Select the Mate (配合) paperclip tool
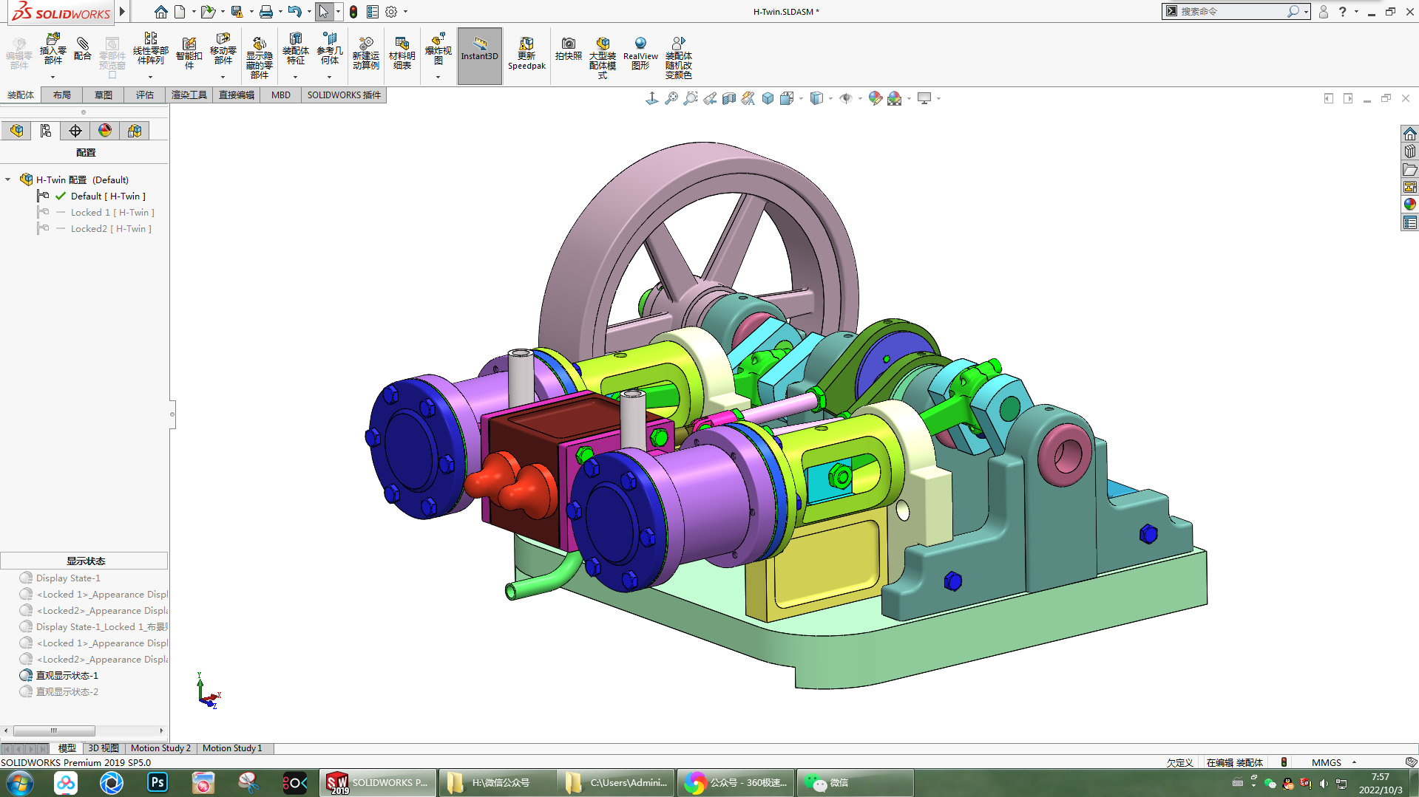 [x=83, y=49]
